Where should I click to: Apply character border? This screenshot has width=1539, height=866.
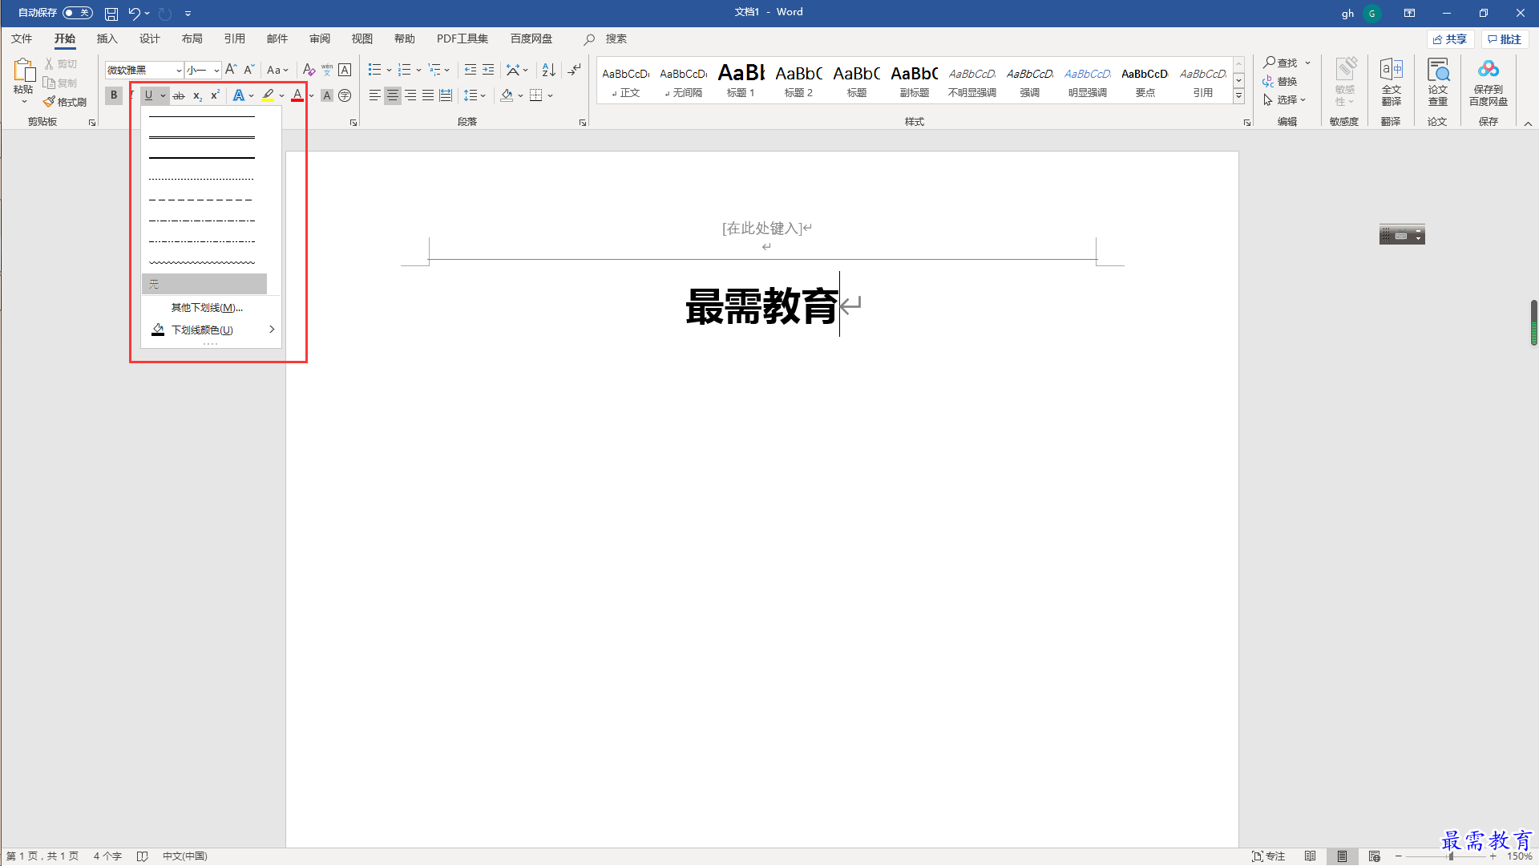345,70
